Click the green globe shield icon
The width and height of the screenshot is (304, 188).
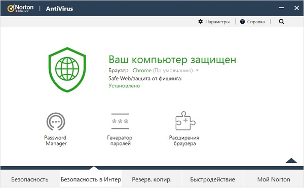(x=67, y=70)
